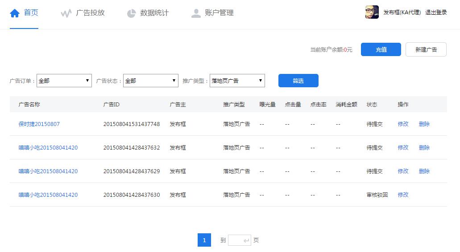This screenshot has height=252, width=460.
Task: Click 退出登录 to log out
Action: pos(436,12)
